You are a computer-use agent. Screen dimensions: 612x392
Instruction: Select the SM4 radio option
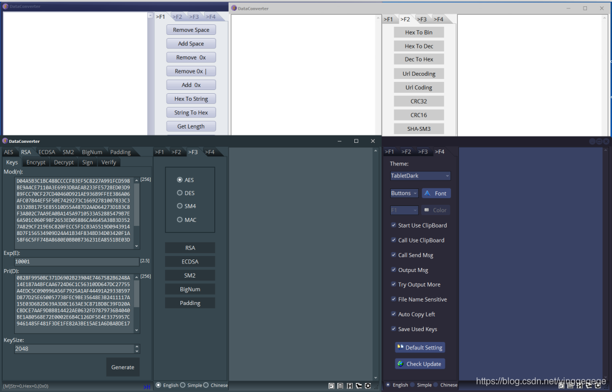(180, 206)
